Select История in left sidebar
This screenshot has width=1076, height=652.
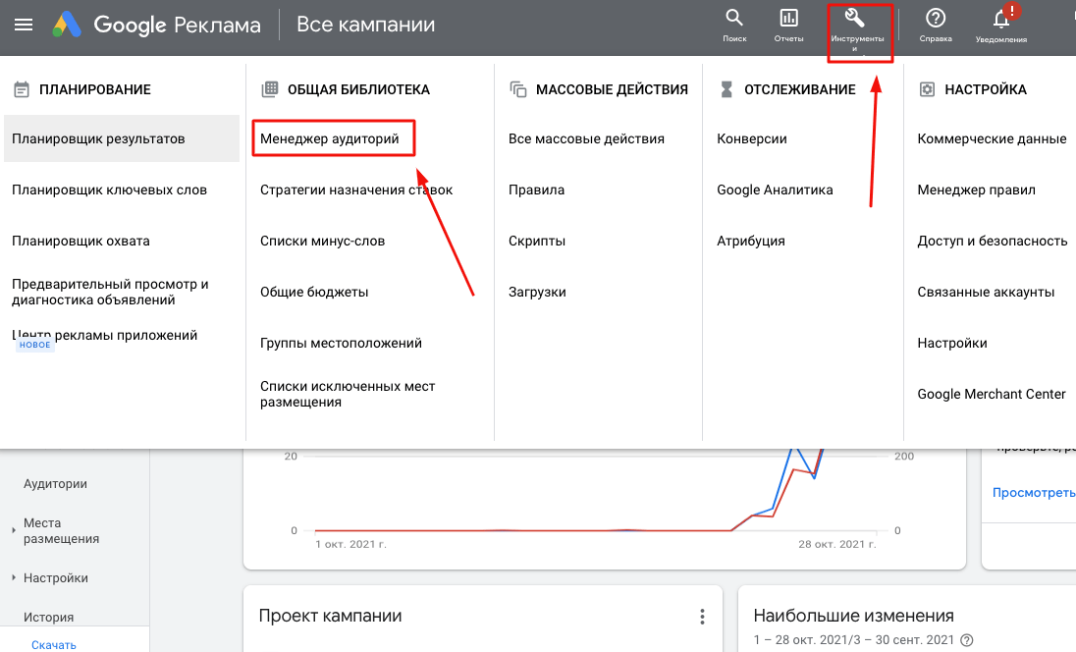click(x=49, y=618)
